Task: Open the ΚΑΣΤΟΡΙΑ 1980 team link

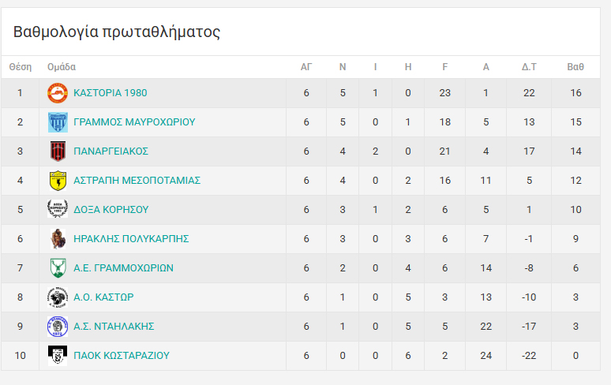Action: (x=110, y=93)
